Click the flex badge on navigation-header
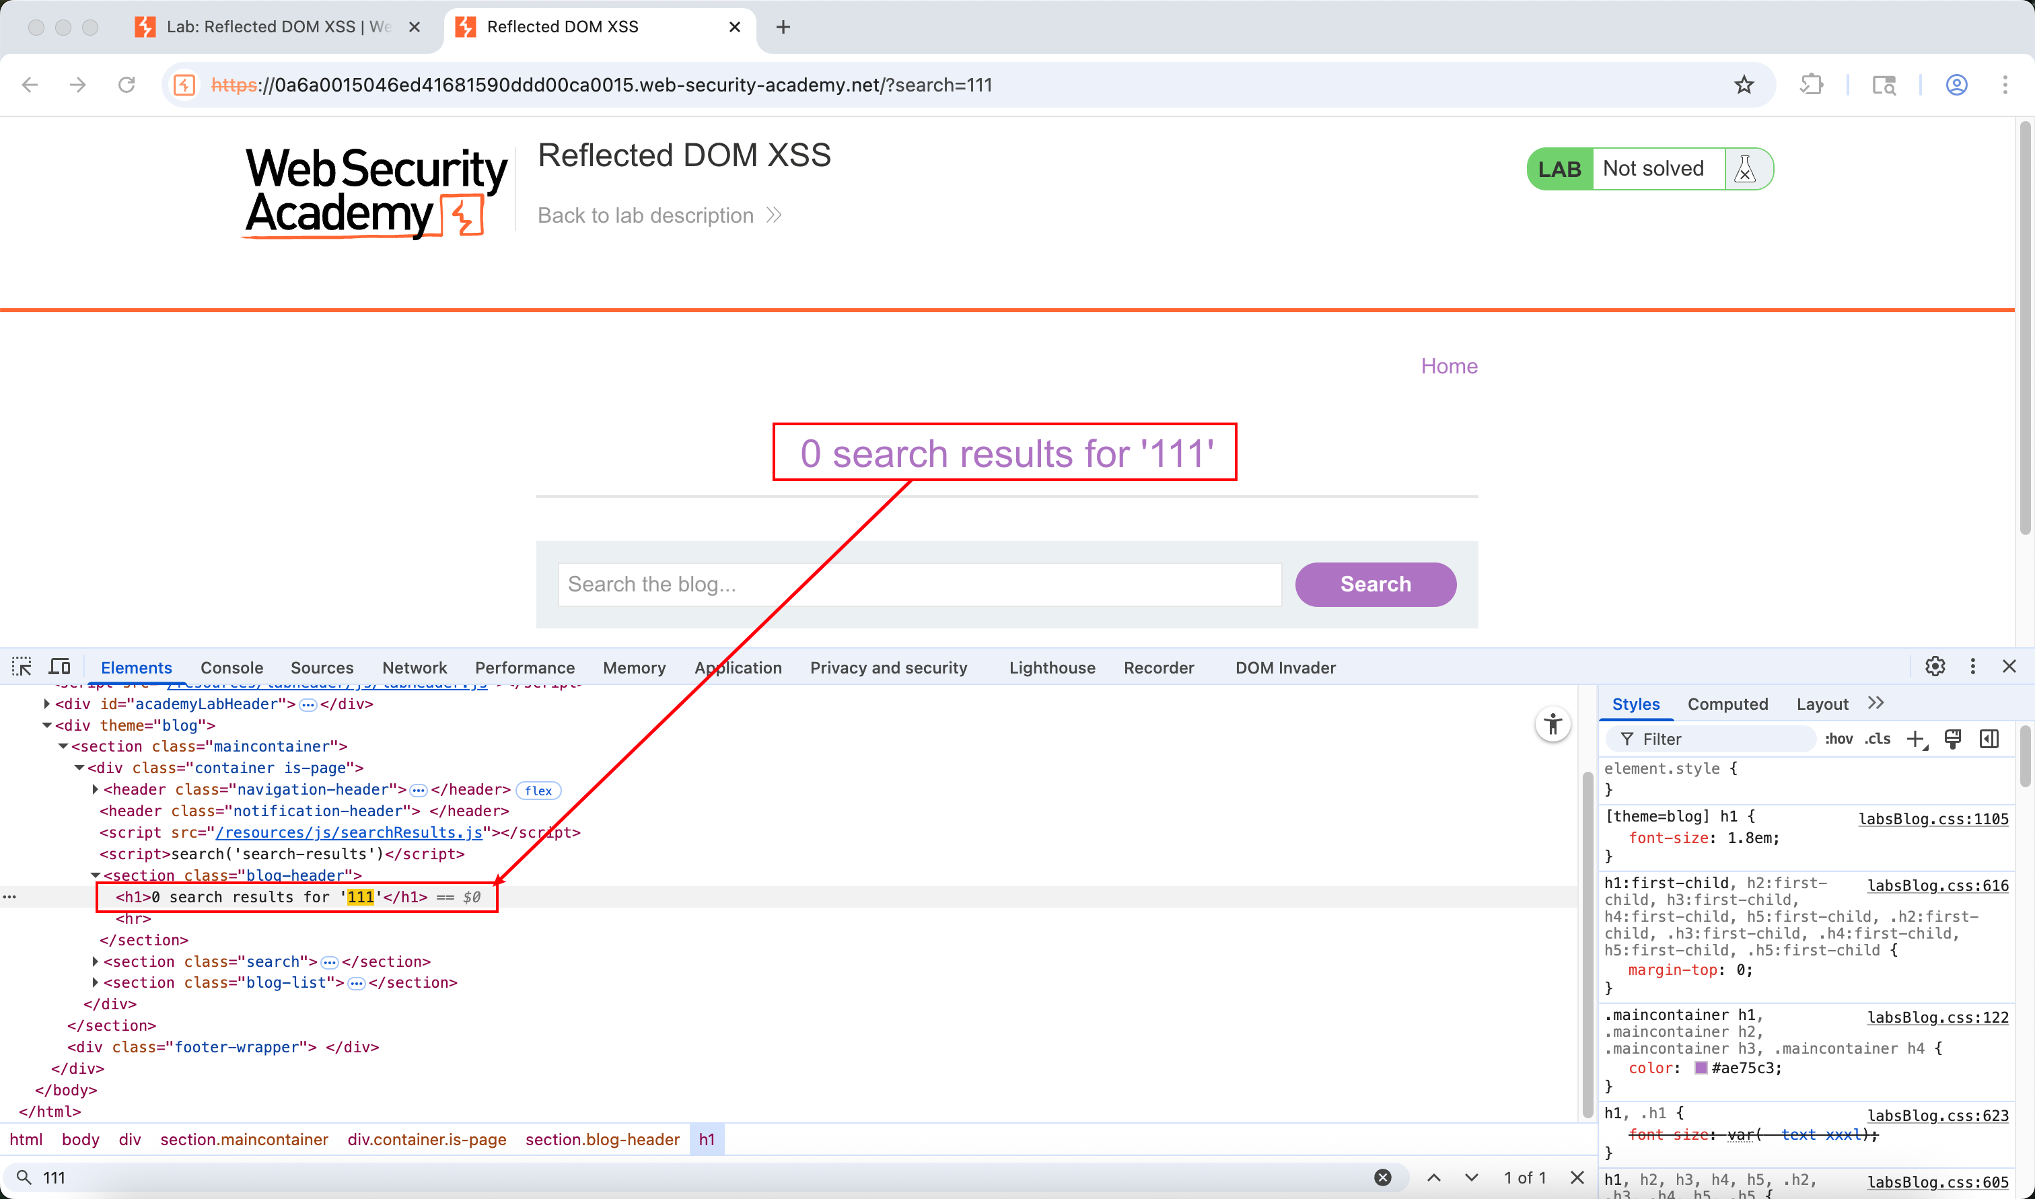 pyautogui.click(x=538, y=790)
